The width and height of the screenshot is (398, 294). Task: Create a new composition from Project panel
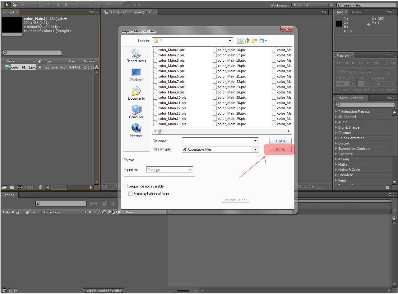coord(19,187)
